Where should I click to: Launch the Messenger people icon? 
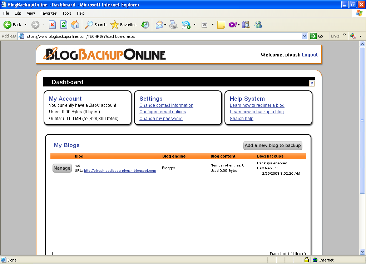click(x=258, y=25)
